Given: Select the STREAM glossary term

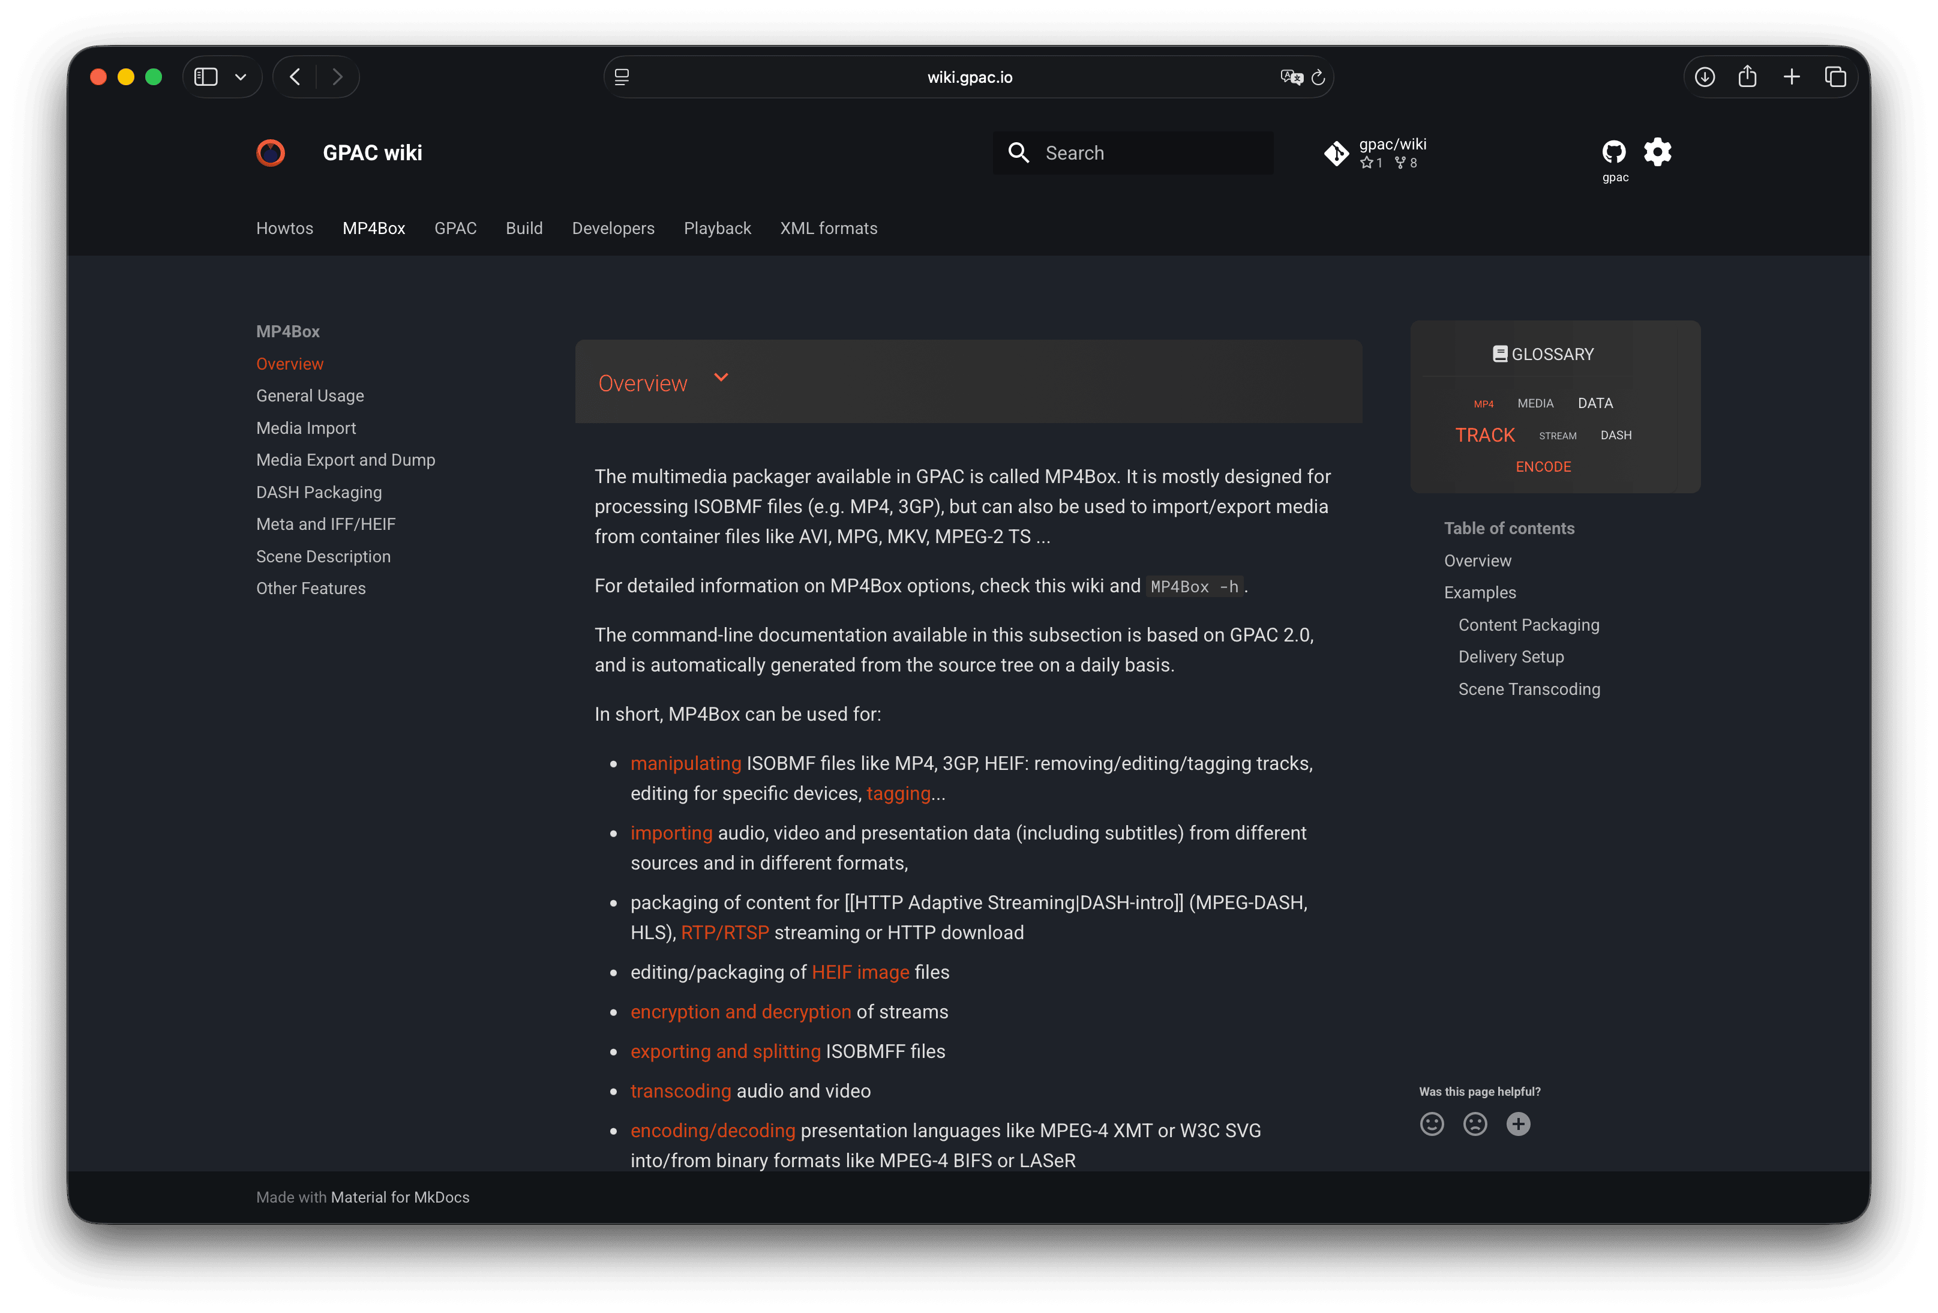Looking at the screenshot, I should click(x=1558, y=436).
